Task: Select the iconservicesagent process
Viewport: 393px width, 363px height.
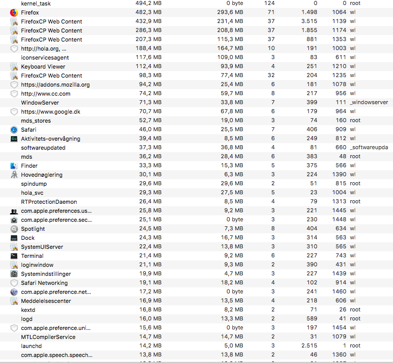Action: [x=45, y=58]
